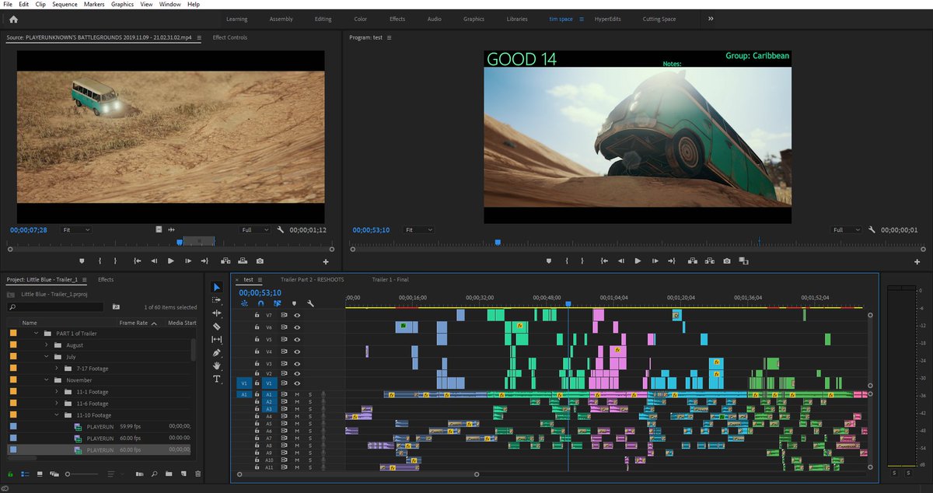Viewport: 933px width, 493px height.
Task: Click the Project panel thumbnail zoom slider
Action: (69, 474)
